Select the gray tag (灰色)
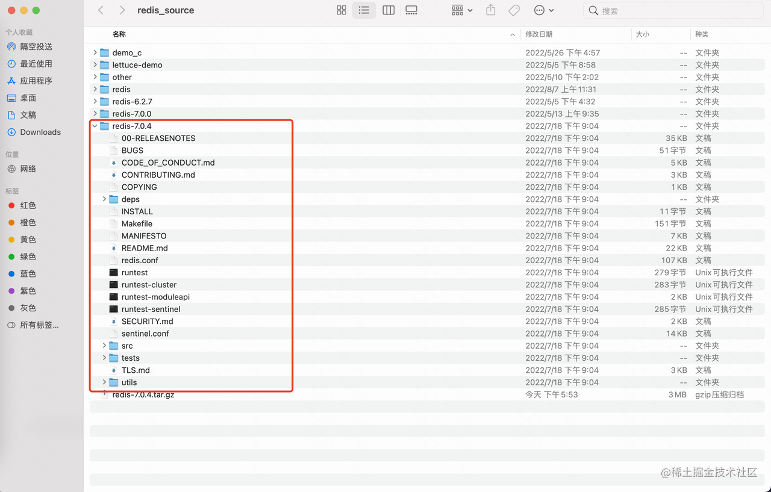This screenshot has height=492, width=771. (28, 308)
